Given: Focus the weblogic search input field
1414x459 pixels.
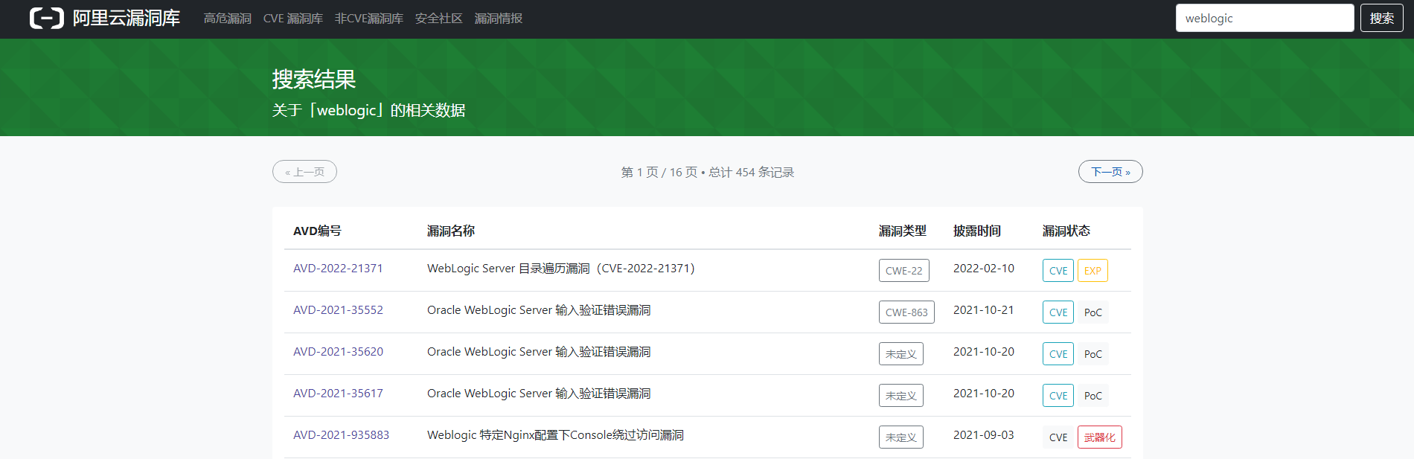Looking at the screenshot, I should tap(1265, 18).
